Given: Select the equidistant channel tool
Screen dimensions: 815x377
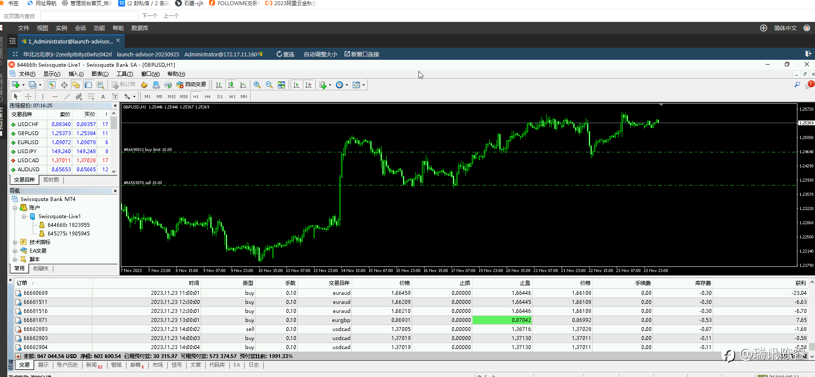Looking at the screenshot, I should click(79, 96).
